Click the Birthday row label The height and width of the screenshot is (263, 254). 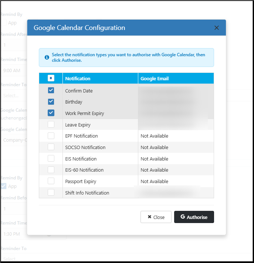click(74, 102)
